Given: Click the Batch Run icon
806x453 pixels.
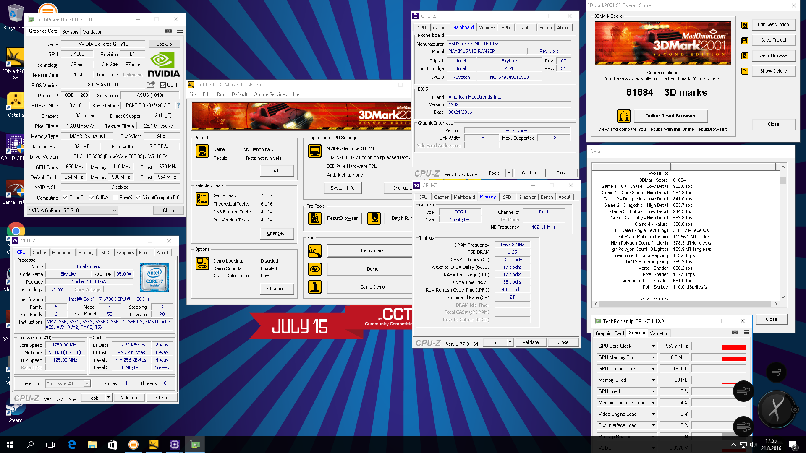Looking at the screenshot, I should 374,218.
